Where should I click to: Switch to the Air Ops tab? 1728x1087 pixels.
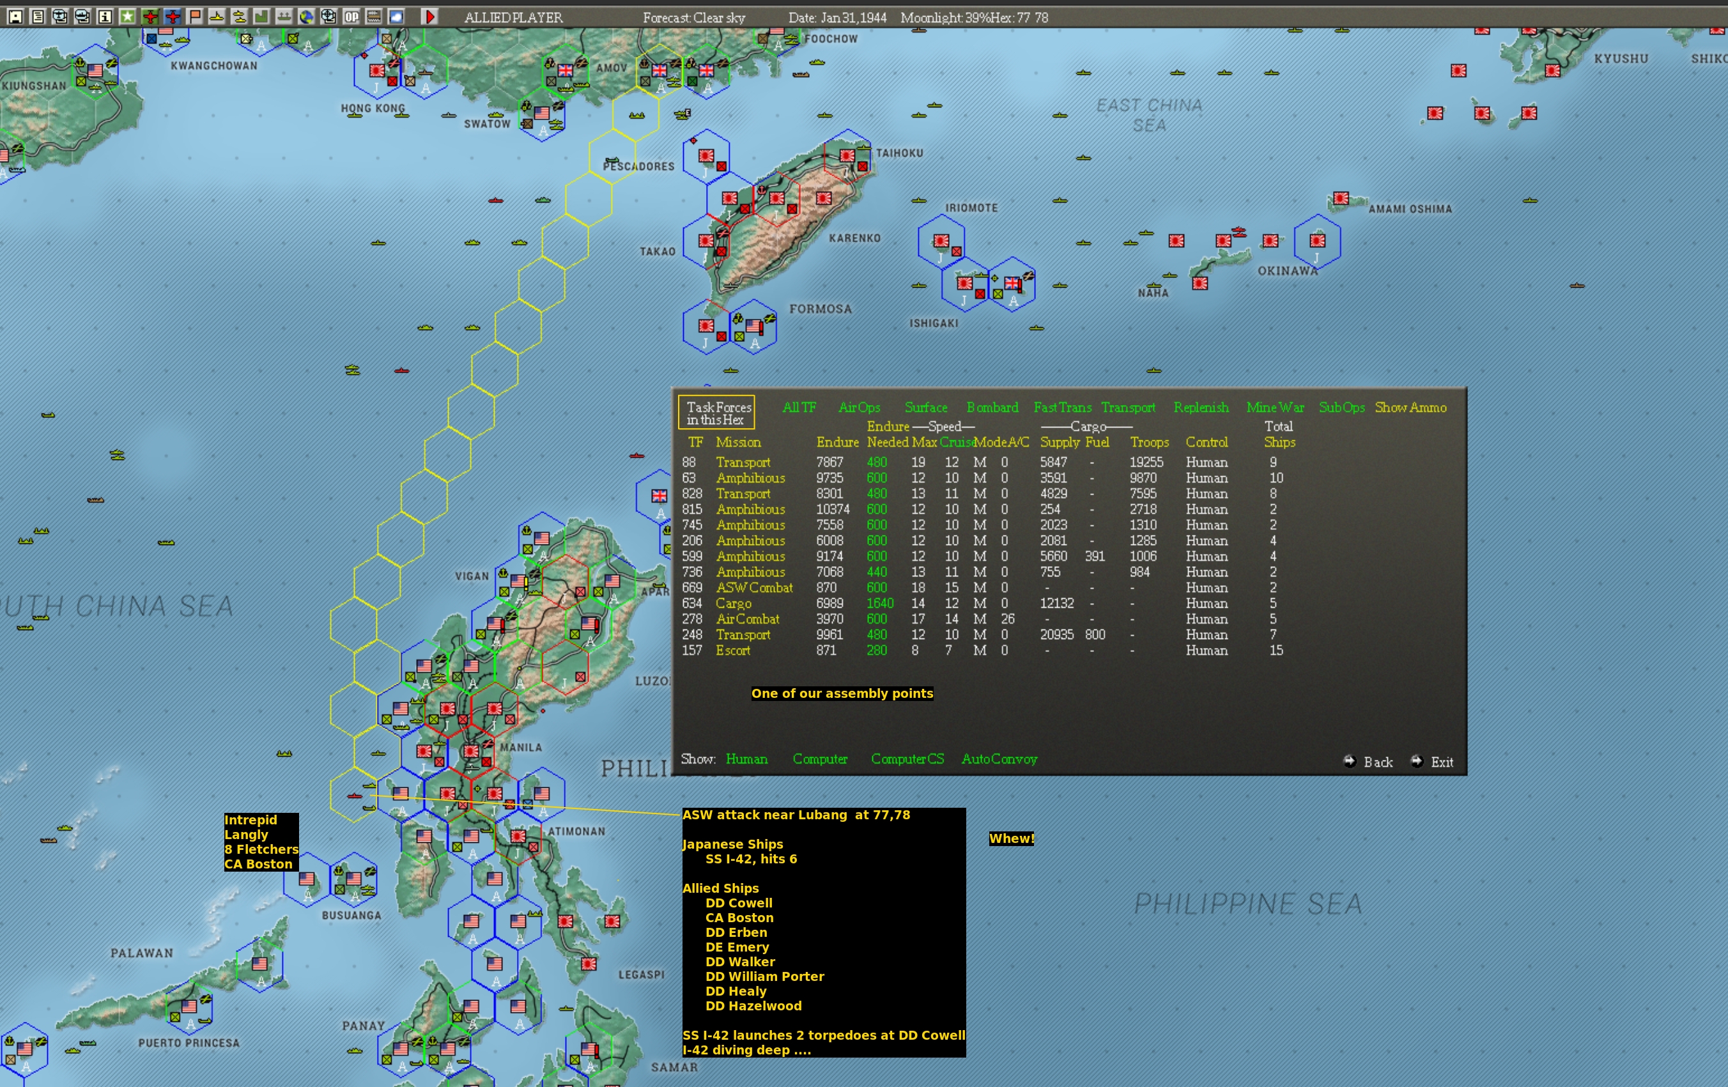pyautogui.click(x=859, y=408)
